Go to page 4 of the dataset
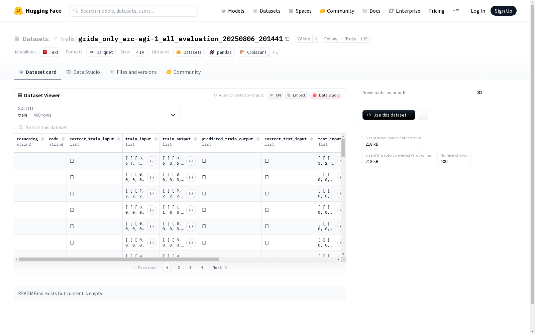This screenshot has height=334, width=535. point(202,268)
